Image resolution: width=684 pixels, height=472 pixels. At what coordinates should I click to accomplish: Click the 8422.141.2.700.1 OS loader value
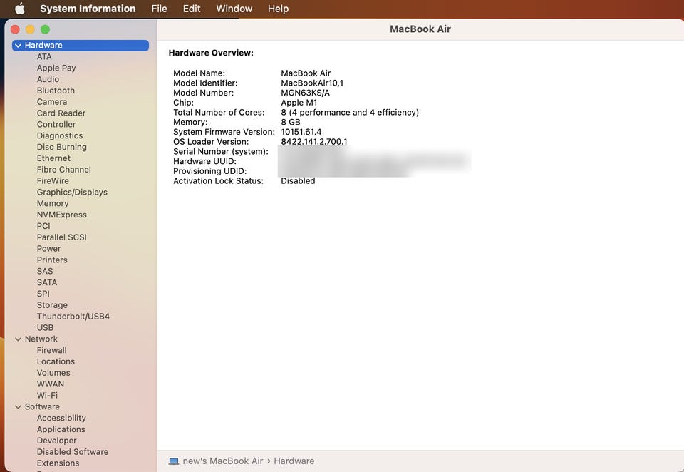pyautogui.click(x=314, y=141)
